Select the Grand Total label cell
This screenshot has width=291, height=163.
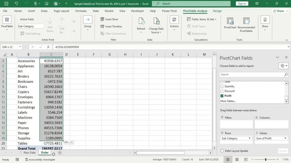tap(28, 148)
